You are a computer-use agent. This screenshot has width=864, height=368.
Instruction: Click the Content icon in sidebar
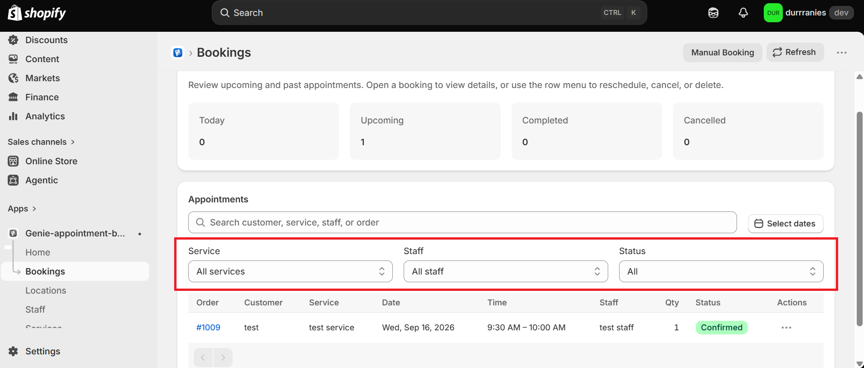click(x=14, y=59)
